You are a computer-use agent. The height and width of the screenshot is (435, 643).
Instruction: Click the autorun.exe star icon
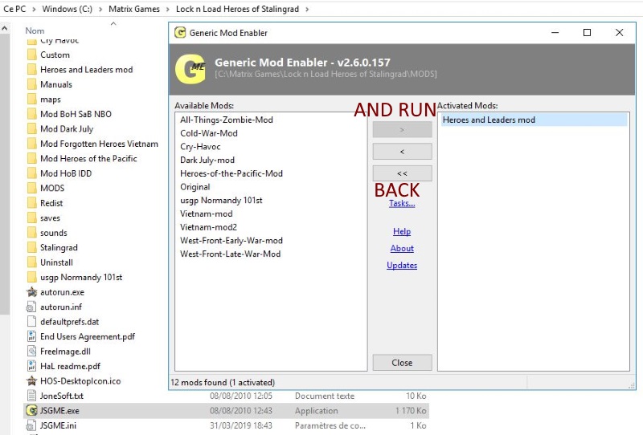tap(31, 292)
